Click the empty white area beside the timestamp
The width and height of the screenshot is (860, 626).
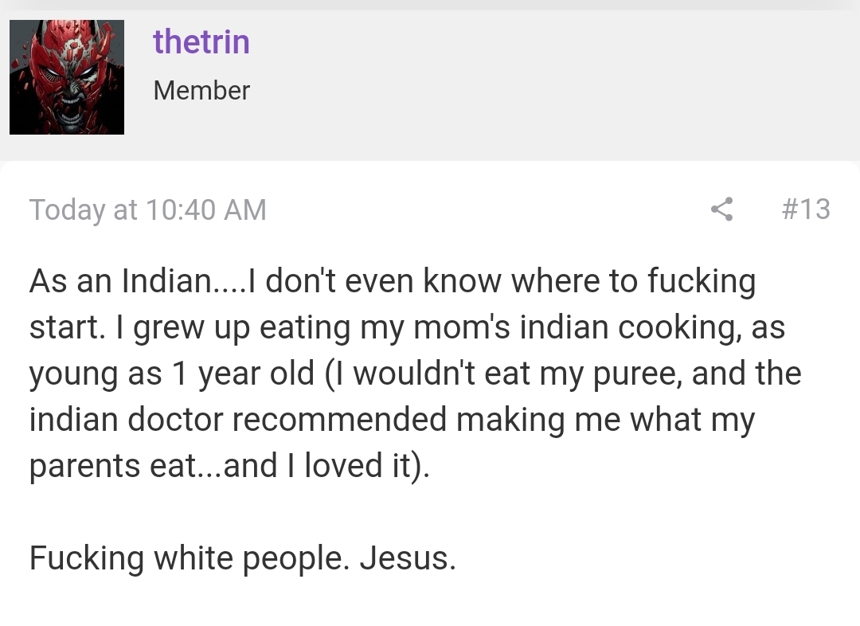click(488, 209)
